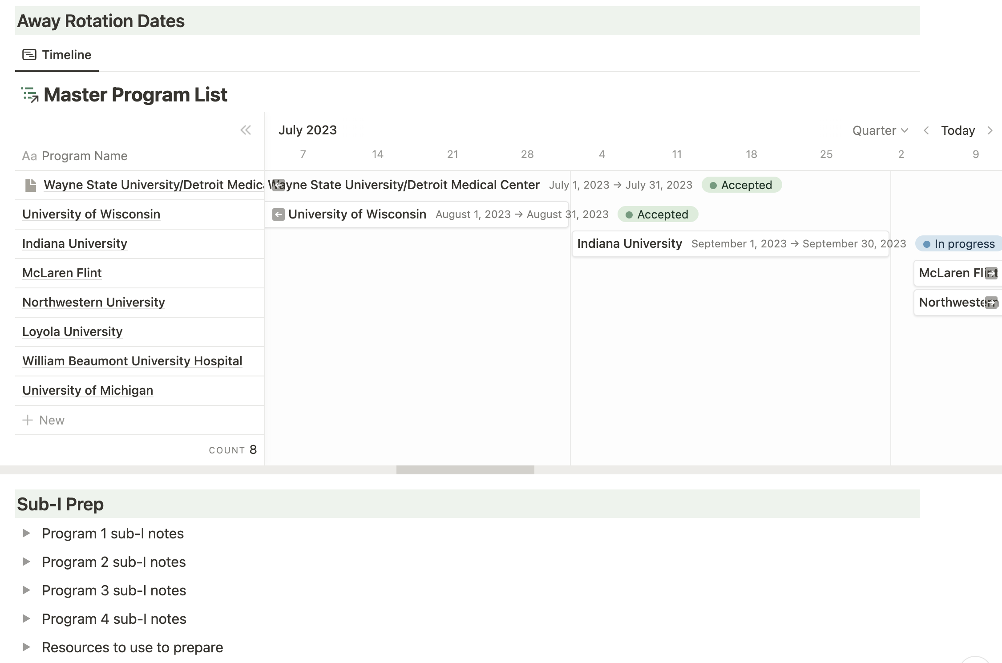
Task: Click the right chevron to view the next quarter
Action: click(x=990, y=130)
